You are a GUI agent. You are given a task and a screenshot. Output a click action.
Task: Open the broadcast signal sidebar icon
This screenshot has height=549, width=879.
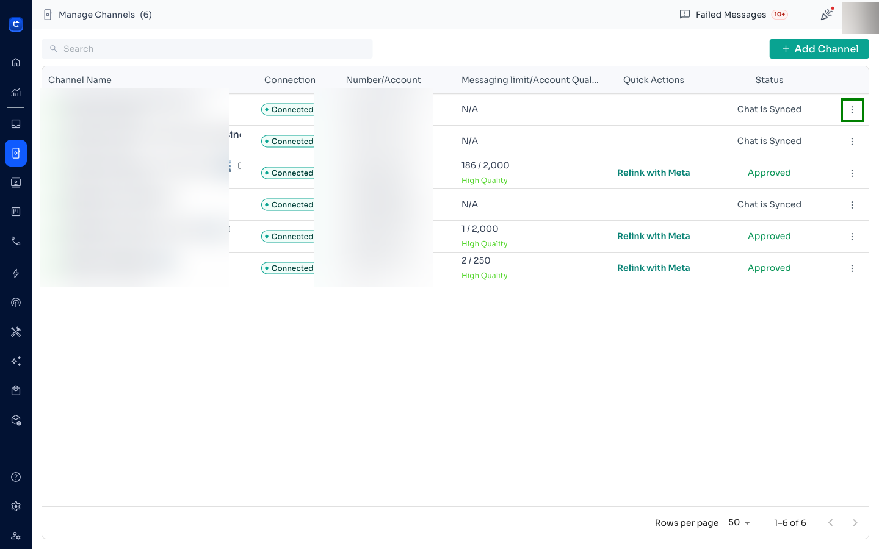point(16,303)
